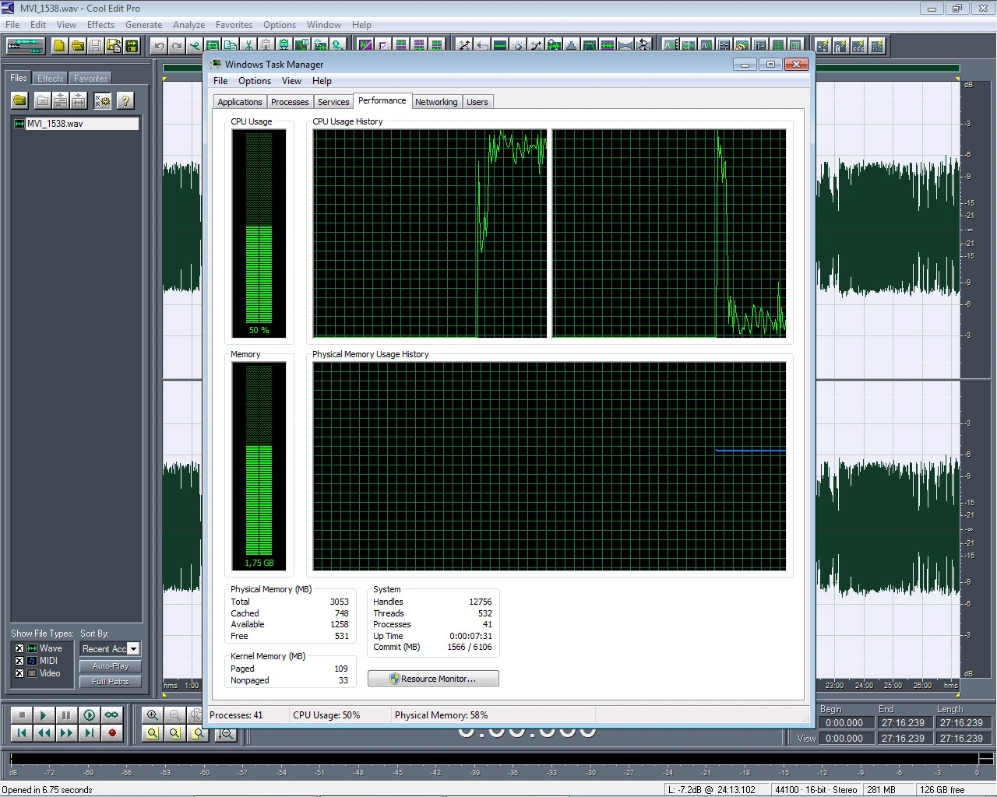Open the Processes tab in Task Manager
997x797 pixels.
(290, 102)
